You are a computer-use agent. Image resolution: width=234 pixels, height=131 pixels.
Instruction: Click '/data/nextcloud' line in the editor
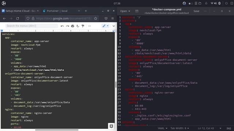coord(163,53)
